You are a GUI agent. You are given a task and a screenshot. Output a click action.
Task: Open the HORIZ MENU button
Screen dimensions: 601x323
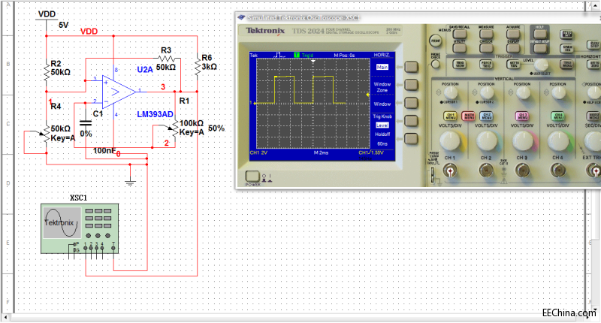[593, 116]
